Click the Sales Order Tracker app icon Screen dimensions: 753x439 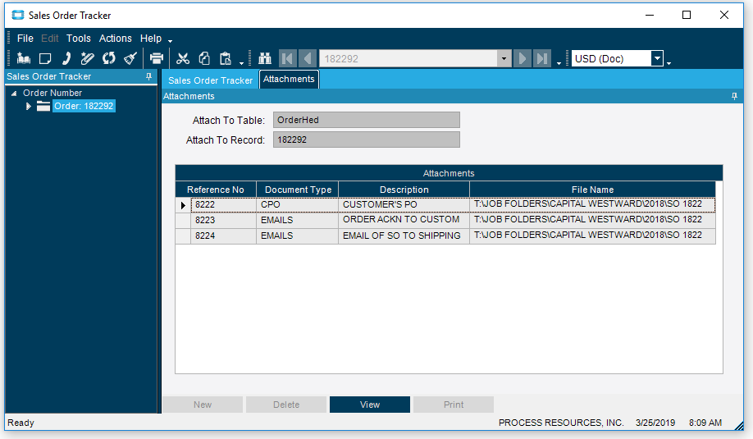18,15
